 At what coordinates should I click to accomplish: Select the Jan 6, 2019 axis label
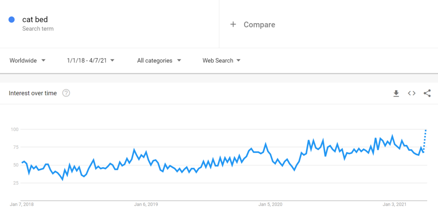pos(146,204)
